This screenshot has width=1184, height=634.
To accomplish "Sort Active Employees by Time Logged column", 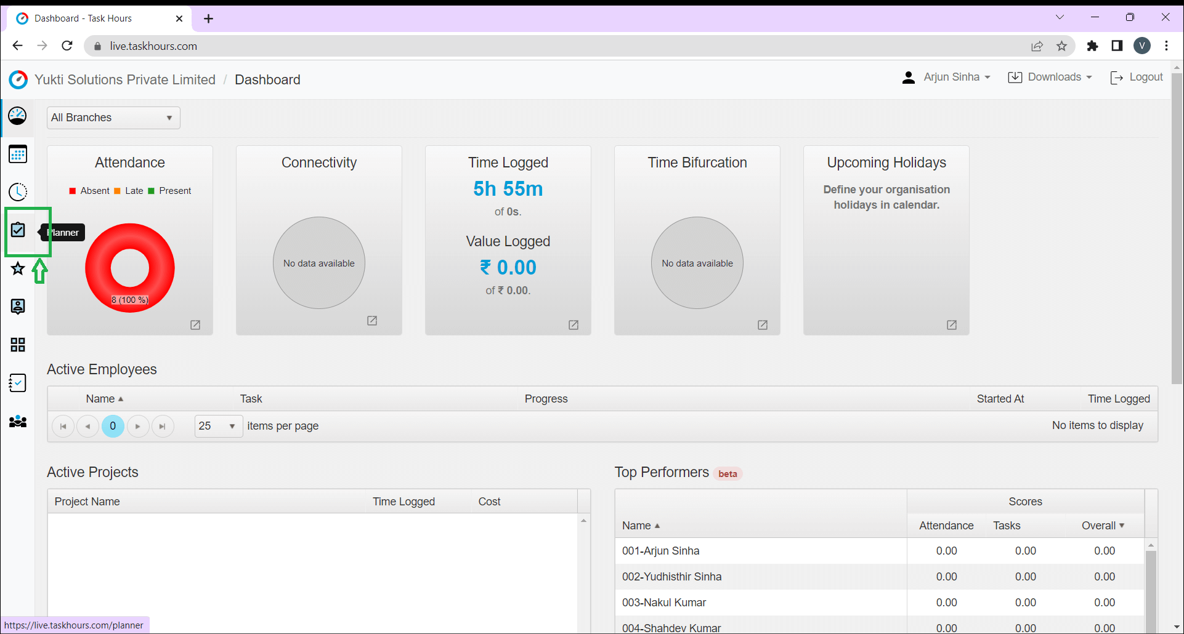I will pos(1119,399).
